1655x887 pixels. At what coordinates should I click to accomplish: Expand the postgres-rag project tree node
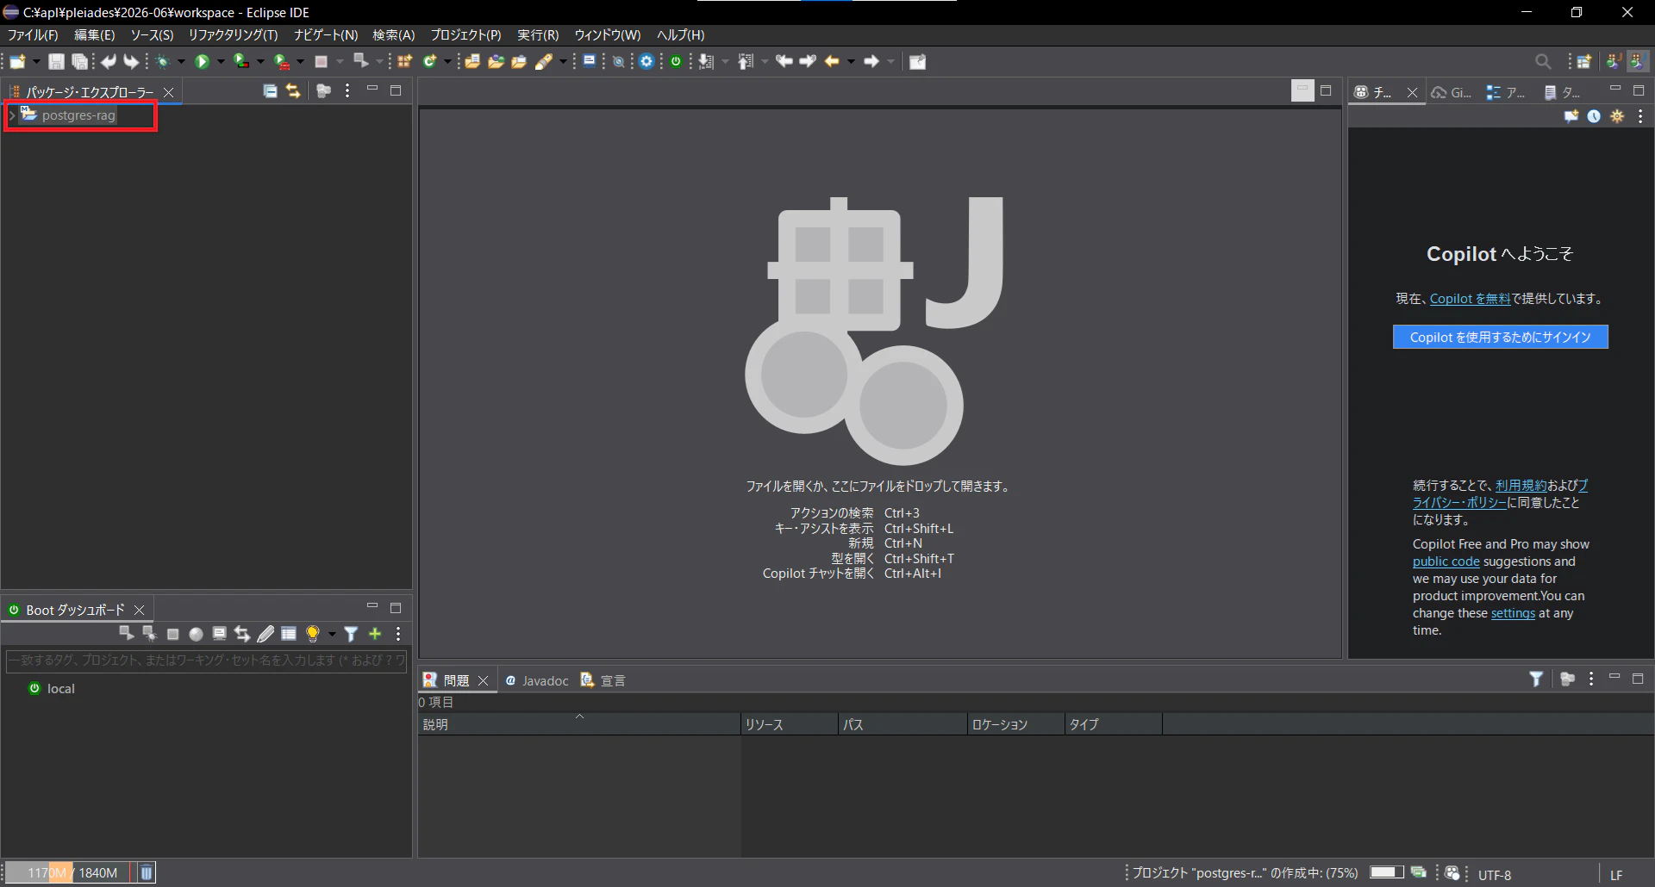(x=12, y=115)
